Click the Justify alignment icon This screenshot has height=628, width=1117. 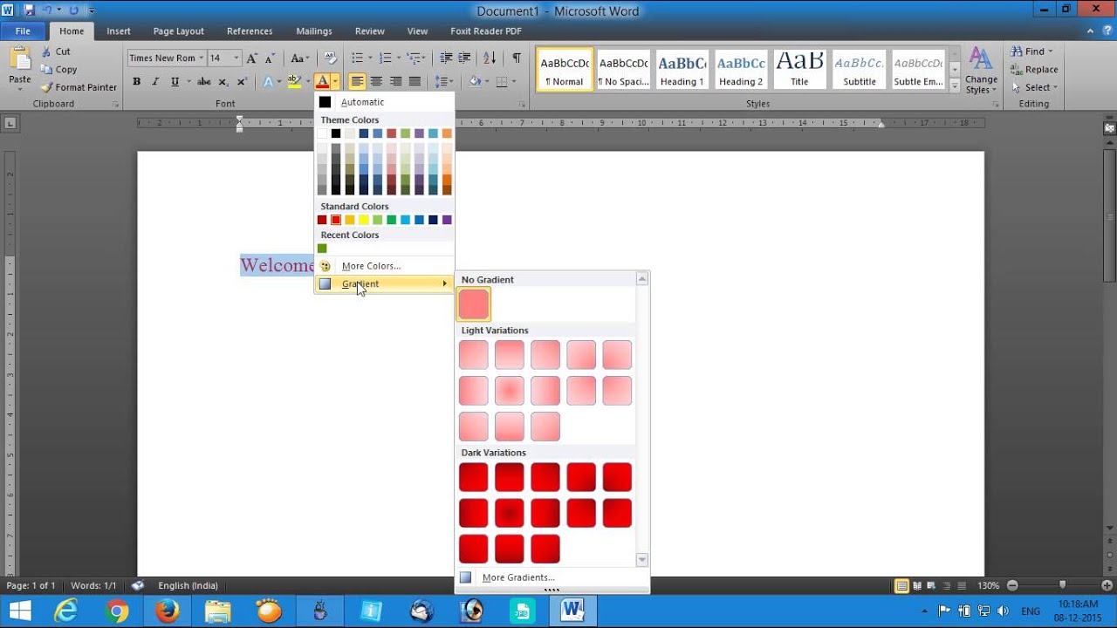415,82
